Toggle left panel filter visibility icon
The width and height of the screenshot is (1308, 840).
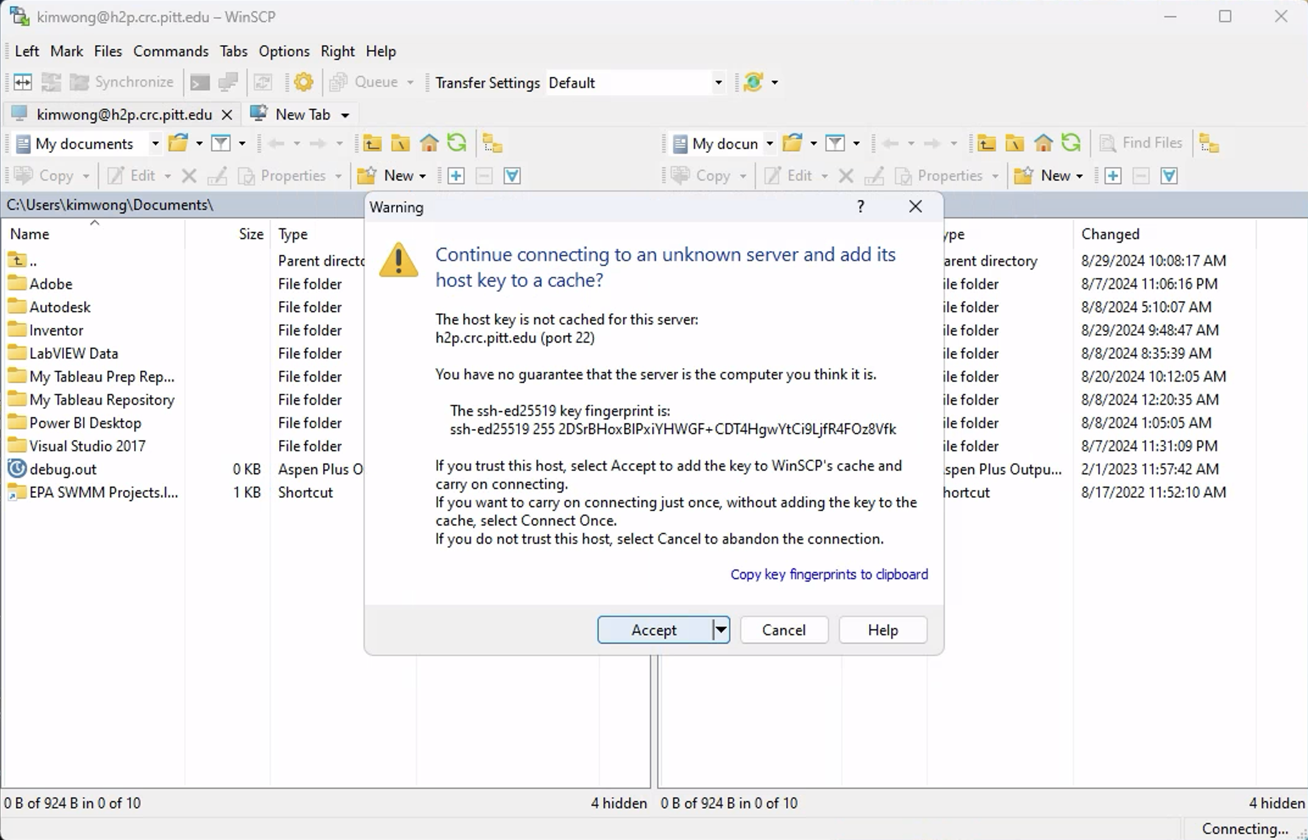point(221,143)
